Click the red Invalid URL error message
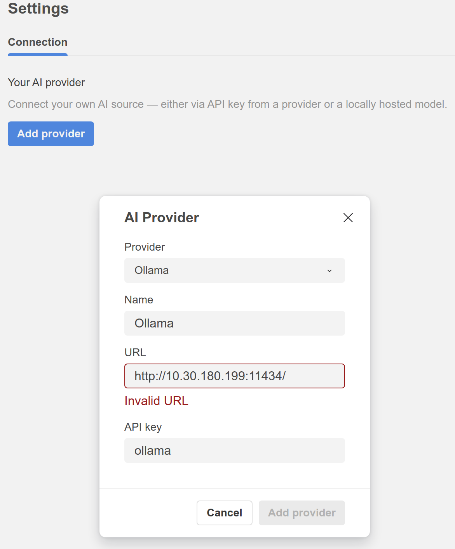 tap(156, 401)
